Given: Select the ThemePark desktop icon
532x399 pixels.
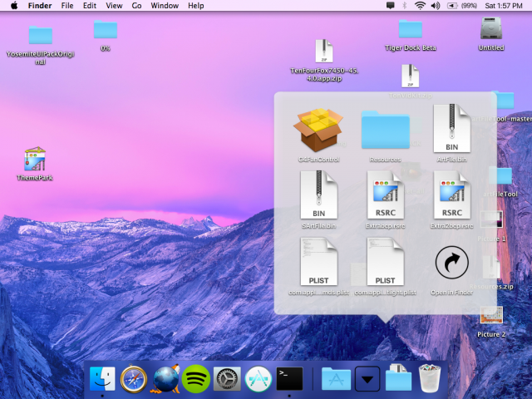Looking at the screenshot, I should (x=35, y=160).
